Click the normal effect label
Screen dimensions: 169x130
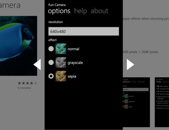[x=74, y=49]
